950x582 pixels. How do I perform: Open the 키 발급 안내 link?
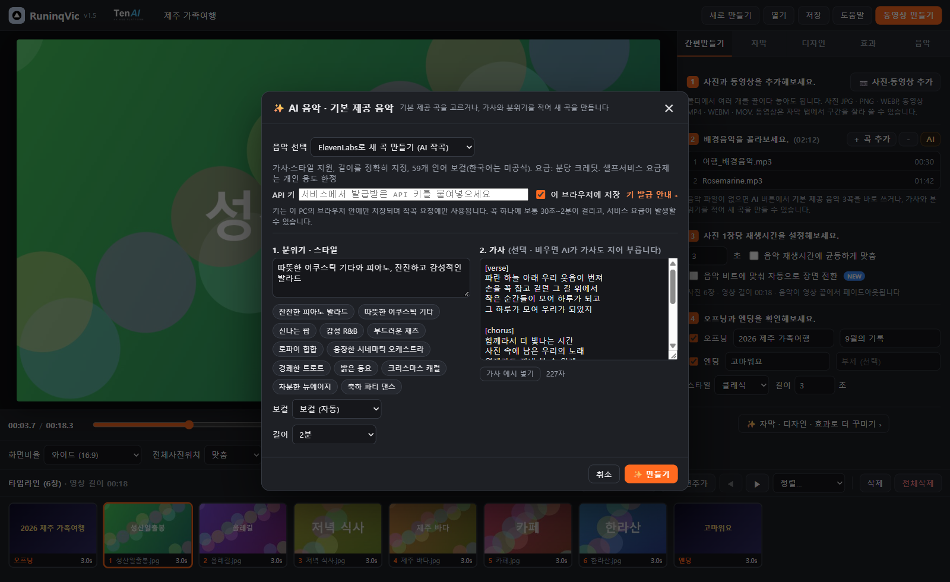click(x=652, y=195)
